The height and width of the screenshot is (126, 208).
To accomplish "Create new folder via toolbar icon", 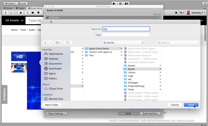I will coord(68,43).
